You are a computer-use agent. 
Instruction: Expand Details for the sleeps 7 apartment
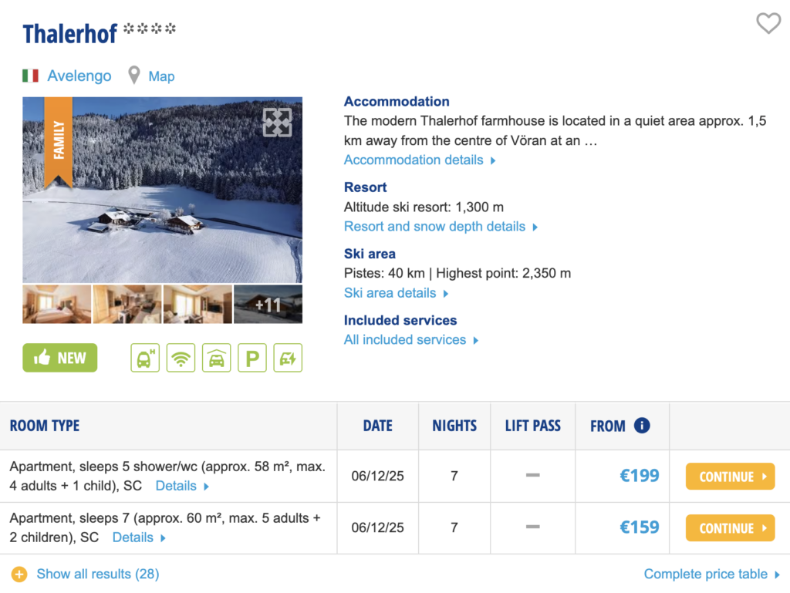139,537
